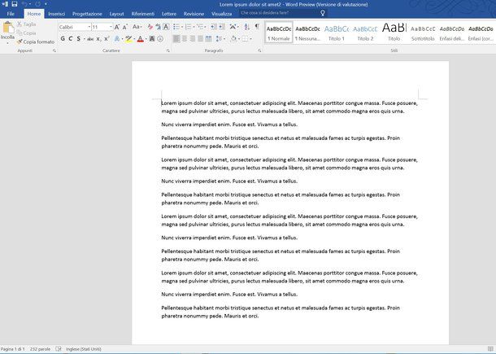Click the Inglese (Stati Uniti) language indicator
The width and height of the screenshot is (496, 354).
[x=84, y=349]
